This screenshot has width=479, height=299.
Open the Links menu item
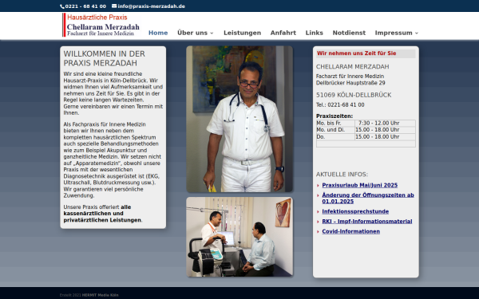315,33
